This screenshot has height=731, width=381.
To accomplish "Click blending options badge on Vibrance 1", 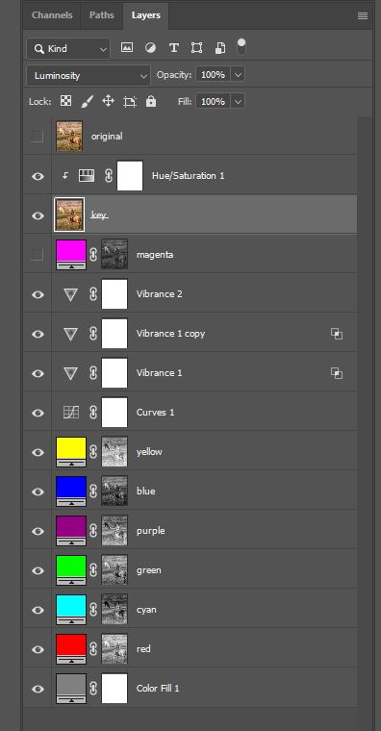I will coord(337,373).
